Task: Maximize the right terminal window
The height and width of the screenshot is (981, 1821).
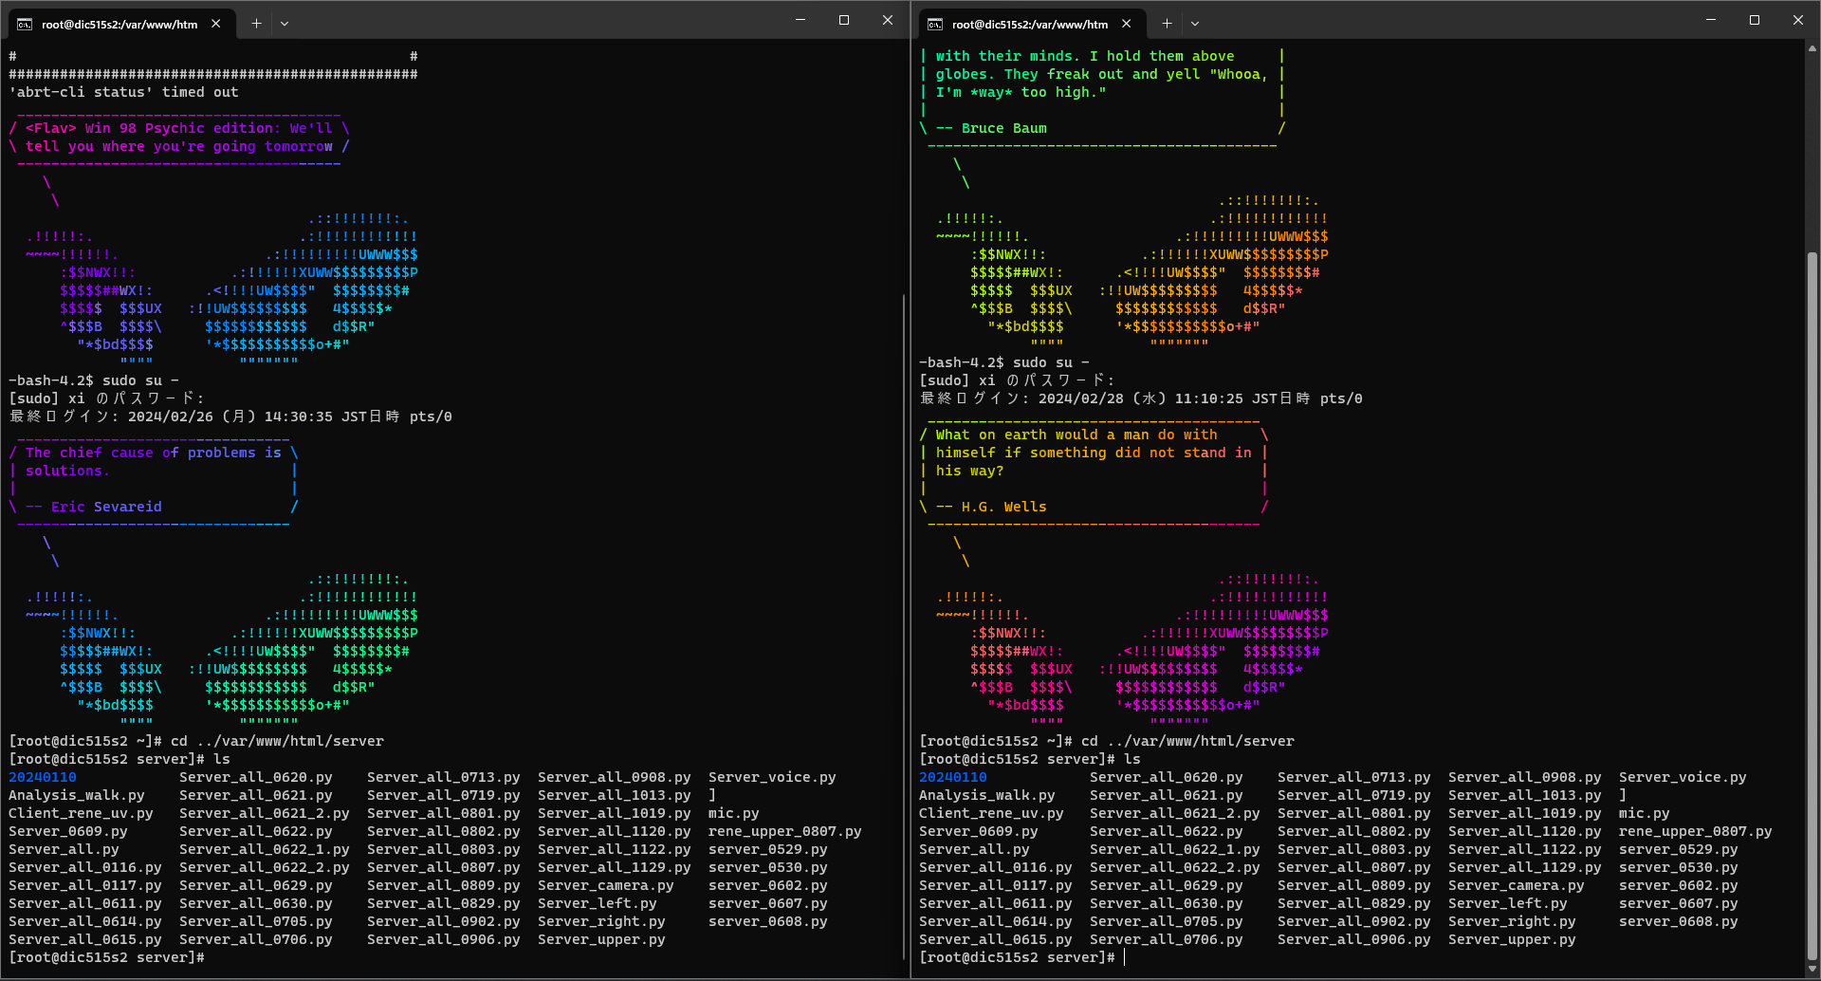Action: (1755, 20)
